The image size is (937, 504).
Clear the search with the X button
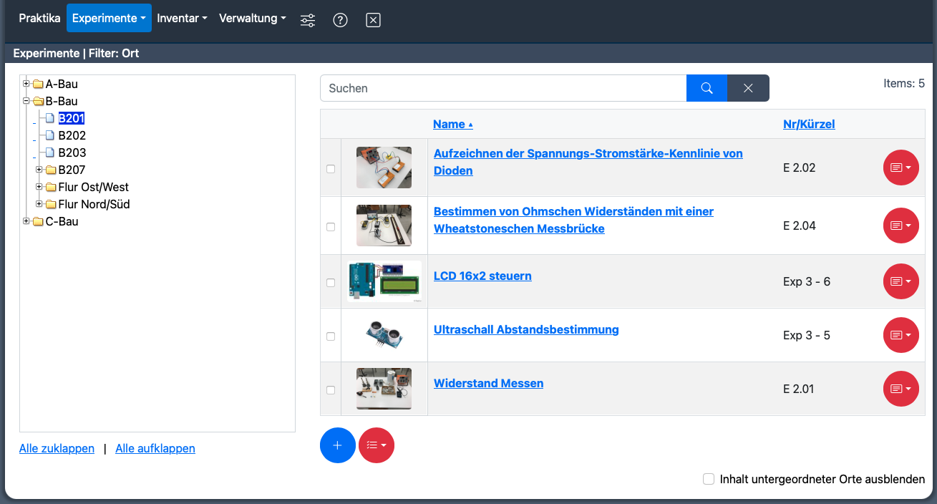point(748,88)
